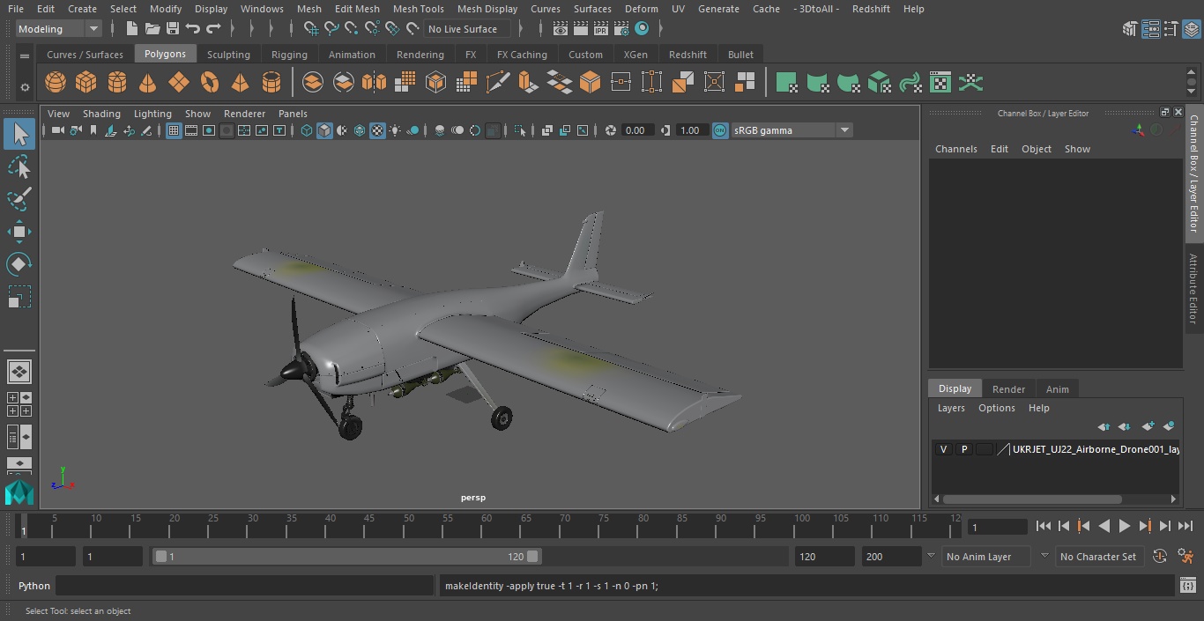Open the Modeling menu set dropdown
Screen dimensions: 1204x621
pos(59,29)
